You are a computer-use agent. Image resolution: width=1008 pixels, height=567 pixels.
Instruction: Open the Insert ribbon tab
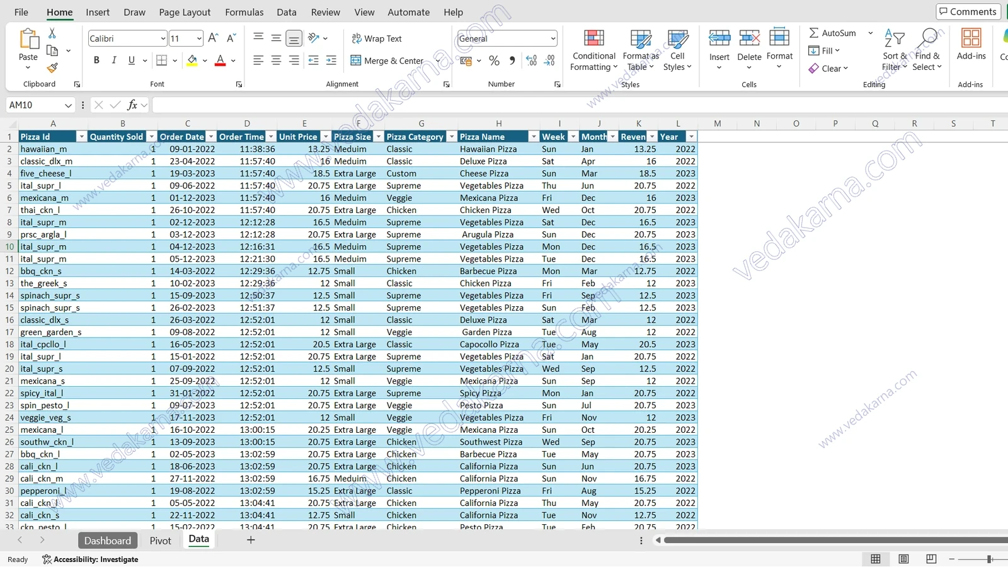[98, 12]
